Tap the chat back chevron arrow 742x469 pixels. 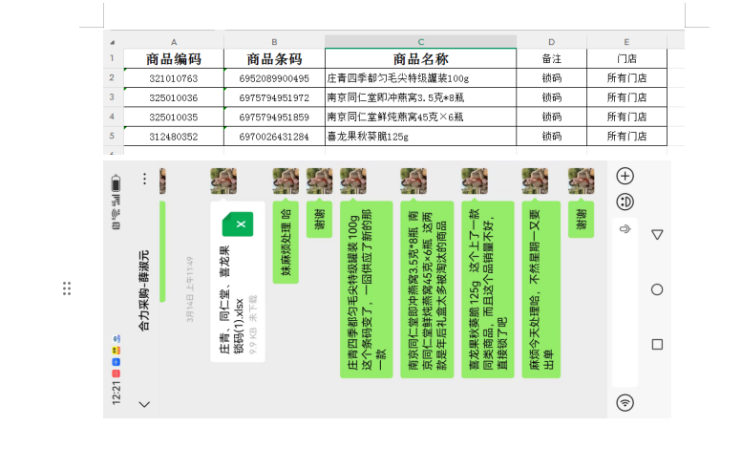(144, 404)
